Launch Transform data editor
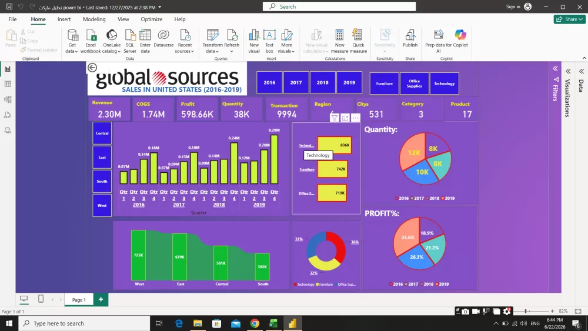588x331 pixels. 213,41
